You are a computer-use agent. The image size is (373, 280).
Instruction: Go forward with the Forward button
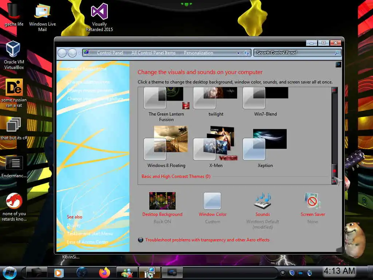(x=72, y=53)
